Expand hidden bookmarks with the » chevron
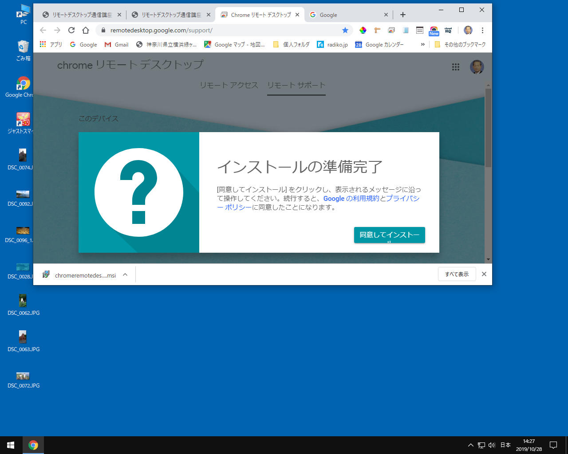 coord(423,44)
